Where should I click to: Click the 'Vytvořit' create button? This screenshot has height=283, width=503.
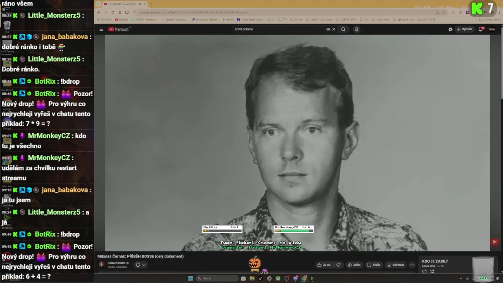coord(464,29)
